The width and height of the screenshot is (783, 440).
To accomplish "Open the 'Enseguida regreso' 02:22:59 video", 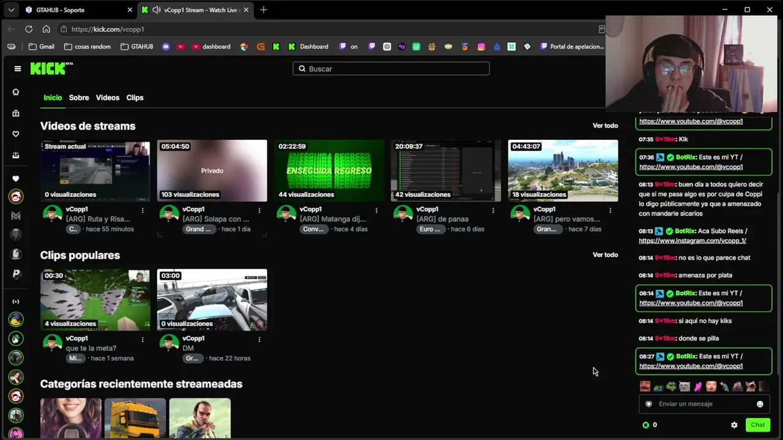I will click(x=329, y=170).
